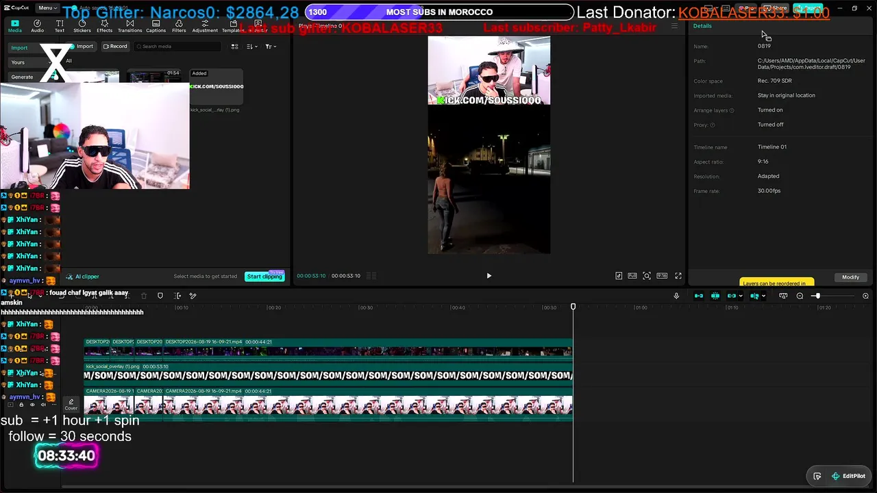
Task: Select the DESKTOP2026-08-19 16-09-21.mp4 clip
Action: pyautogui.click(x=369, y=349)
